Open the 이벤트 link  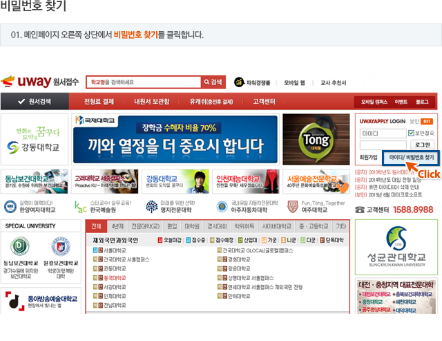401,102
